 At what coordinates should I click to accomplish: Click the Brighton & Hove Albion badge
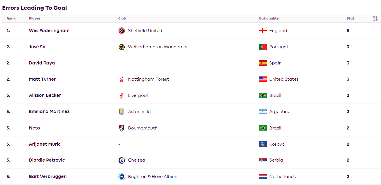(x=122, y=177)
